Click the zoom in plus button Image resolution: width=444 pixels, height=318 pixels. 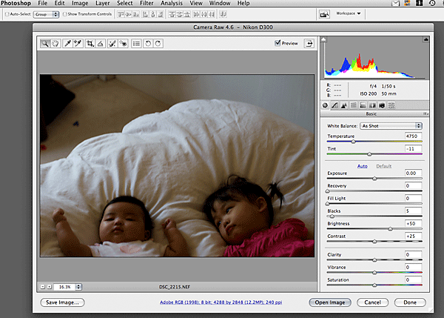(50, 287)
